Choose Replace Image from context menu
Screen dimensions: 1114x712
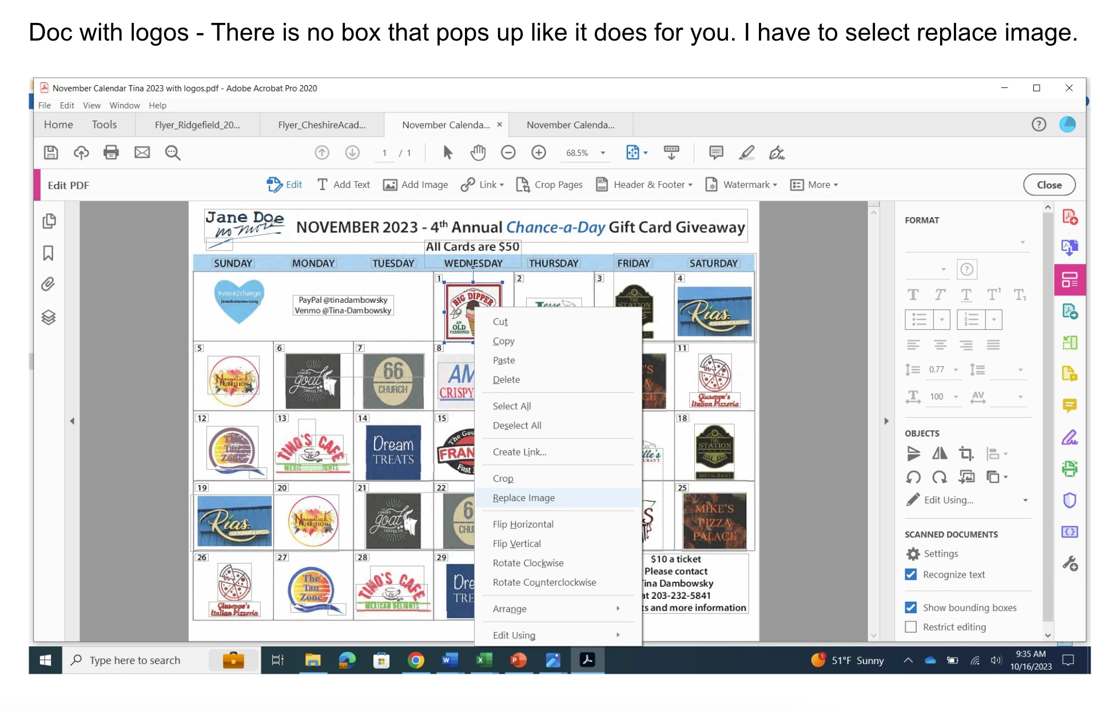pos(523,498)
